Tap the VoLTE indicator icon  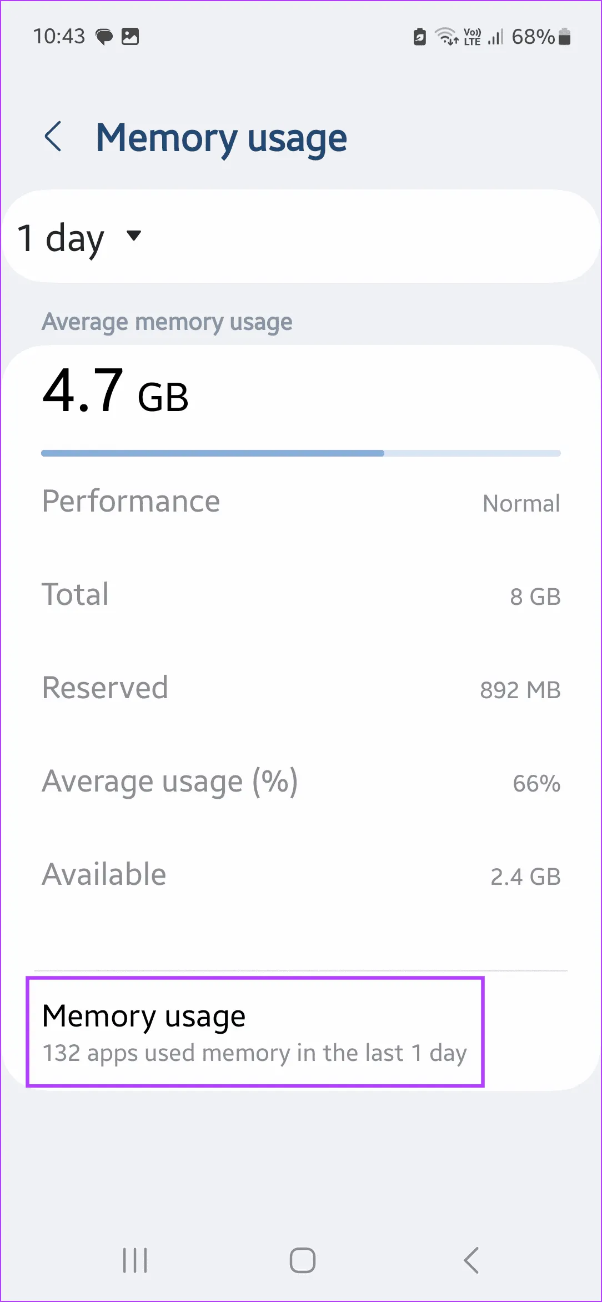point(472,37)
